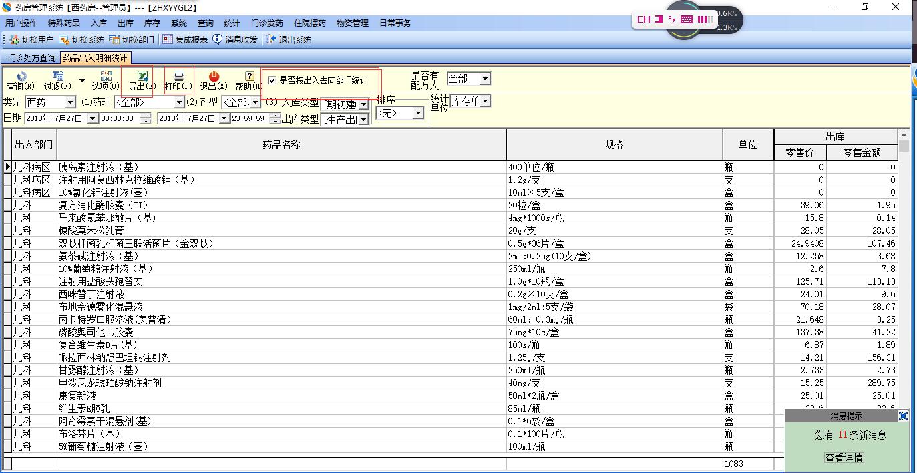The width and height of the screenshot is (917, 473).
Task: Open the 住院摆药 menu
Action: point(310,23)
